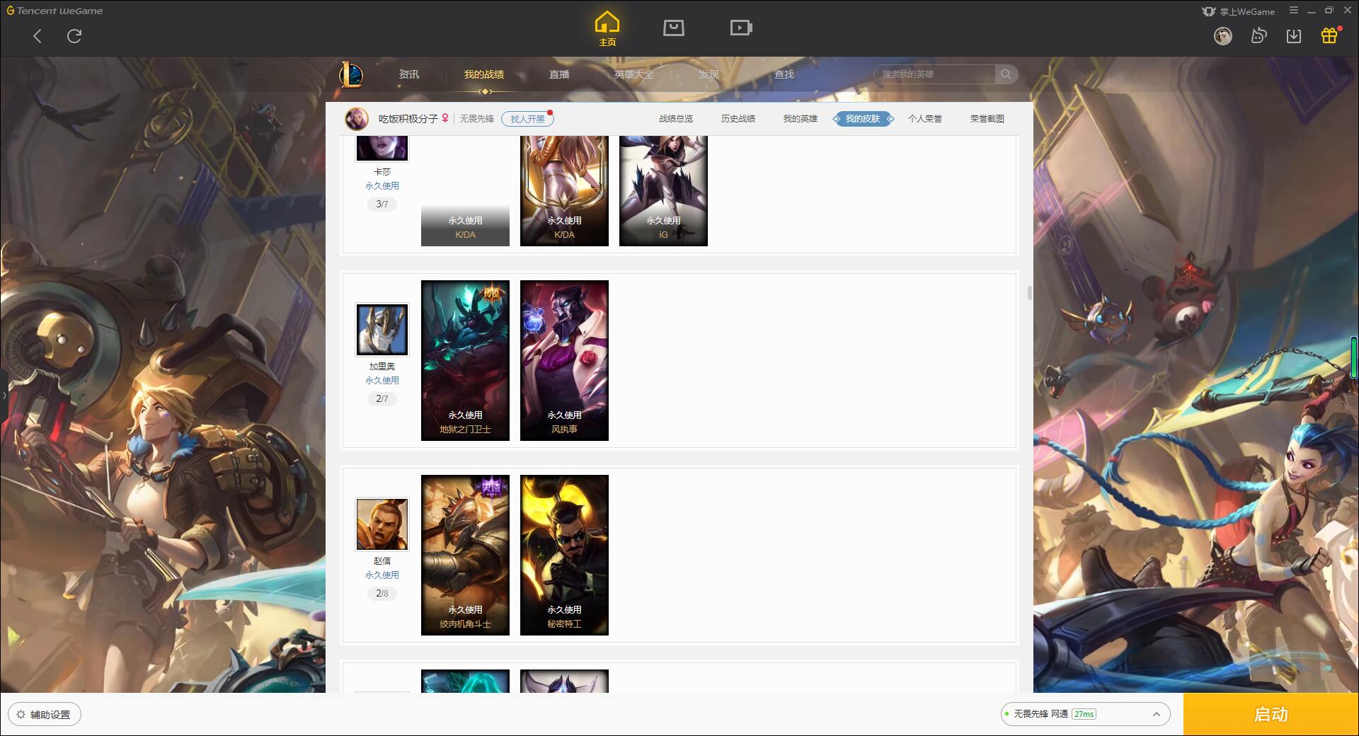Click the 吃饭积极分子 username
Screen dimensions: 1359x736
coord(408,119)
